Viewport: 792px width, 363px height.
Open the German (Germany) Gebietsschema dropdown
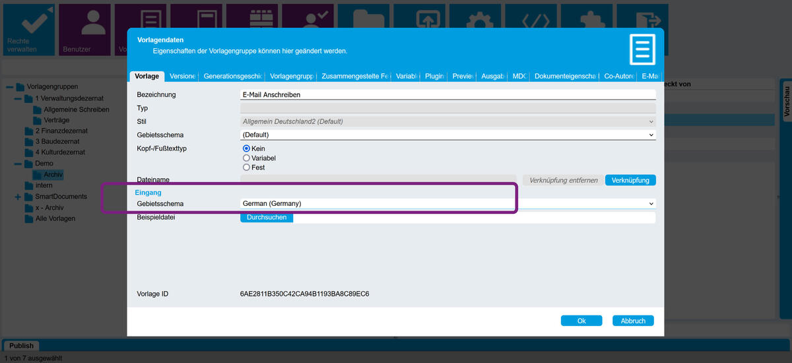coord(448,203)
